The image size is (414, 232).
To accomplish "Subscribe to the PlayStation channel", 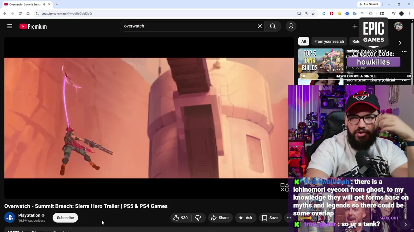I will (65, 218).
